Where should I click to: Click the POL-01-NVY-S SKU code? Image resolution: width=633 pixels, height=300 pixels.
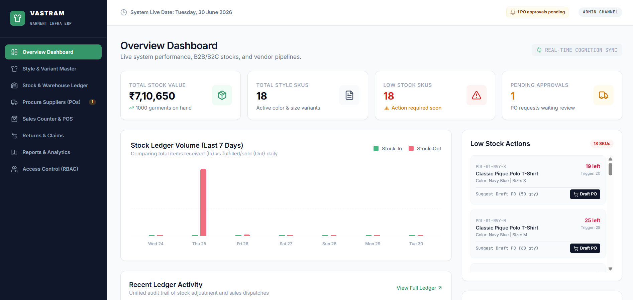tap(491, 167)
